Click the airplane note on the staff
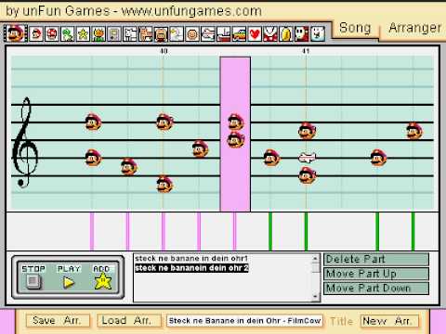This screenshot has width=446, height=334. (x=307, y=158)
